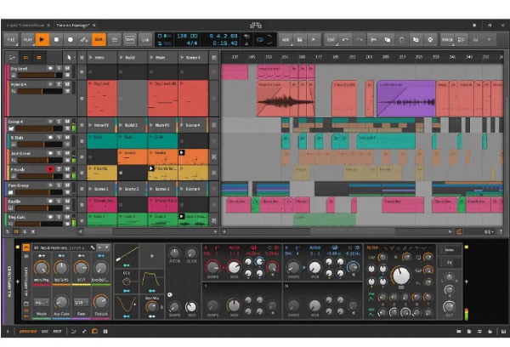Stop clips on the G Stab track
This screenshot has height=347, width=510.
pos(82,141)
